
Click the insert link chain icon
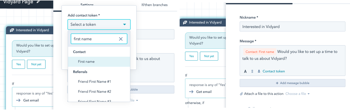click(x=252, y=71)
